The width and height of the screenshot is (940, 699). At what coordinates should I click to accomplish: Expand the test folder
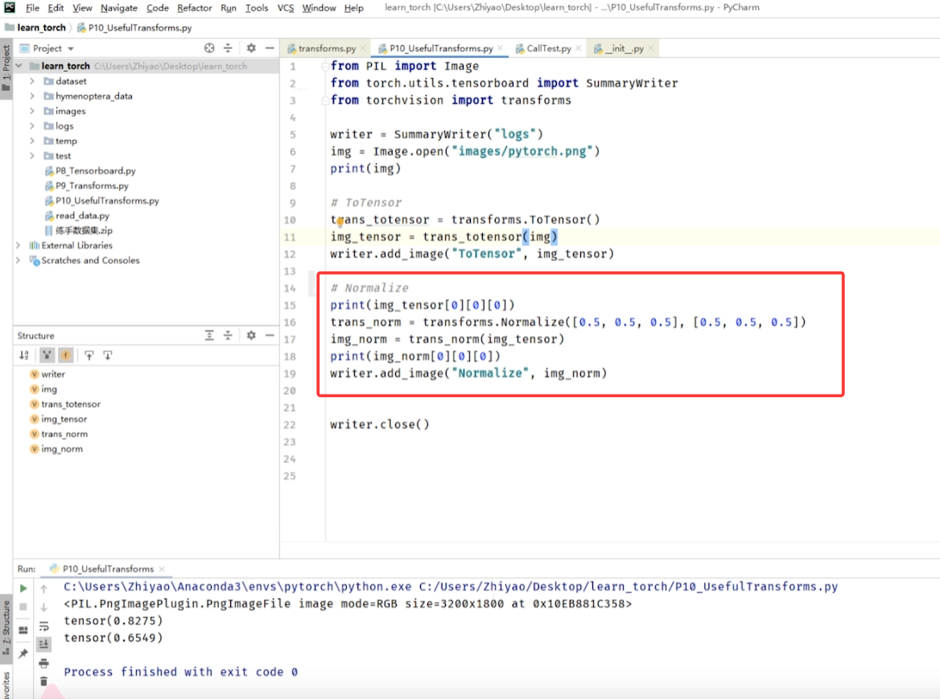(x=32, y=156)
